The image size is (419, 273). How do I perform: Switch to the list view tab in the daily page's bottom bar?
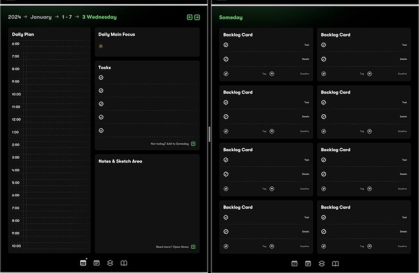(97, 263)
